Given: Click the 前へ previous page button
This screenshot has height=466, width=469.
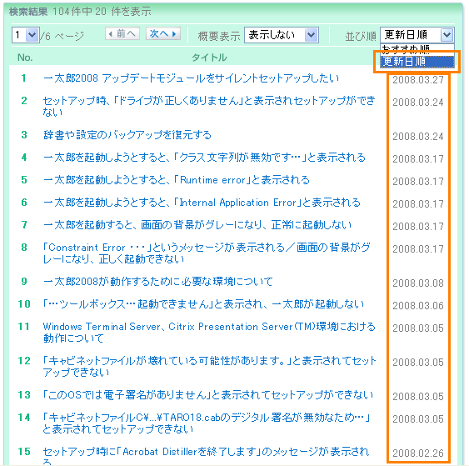Looking at the screenshot, I should click(x=122, y=34).
